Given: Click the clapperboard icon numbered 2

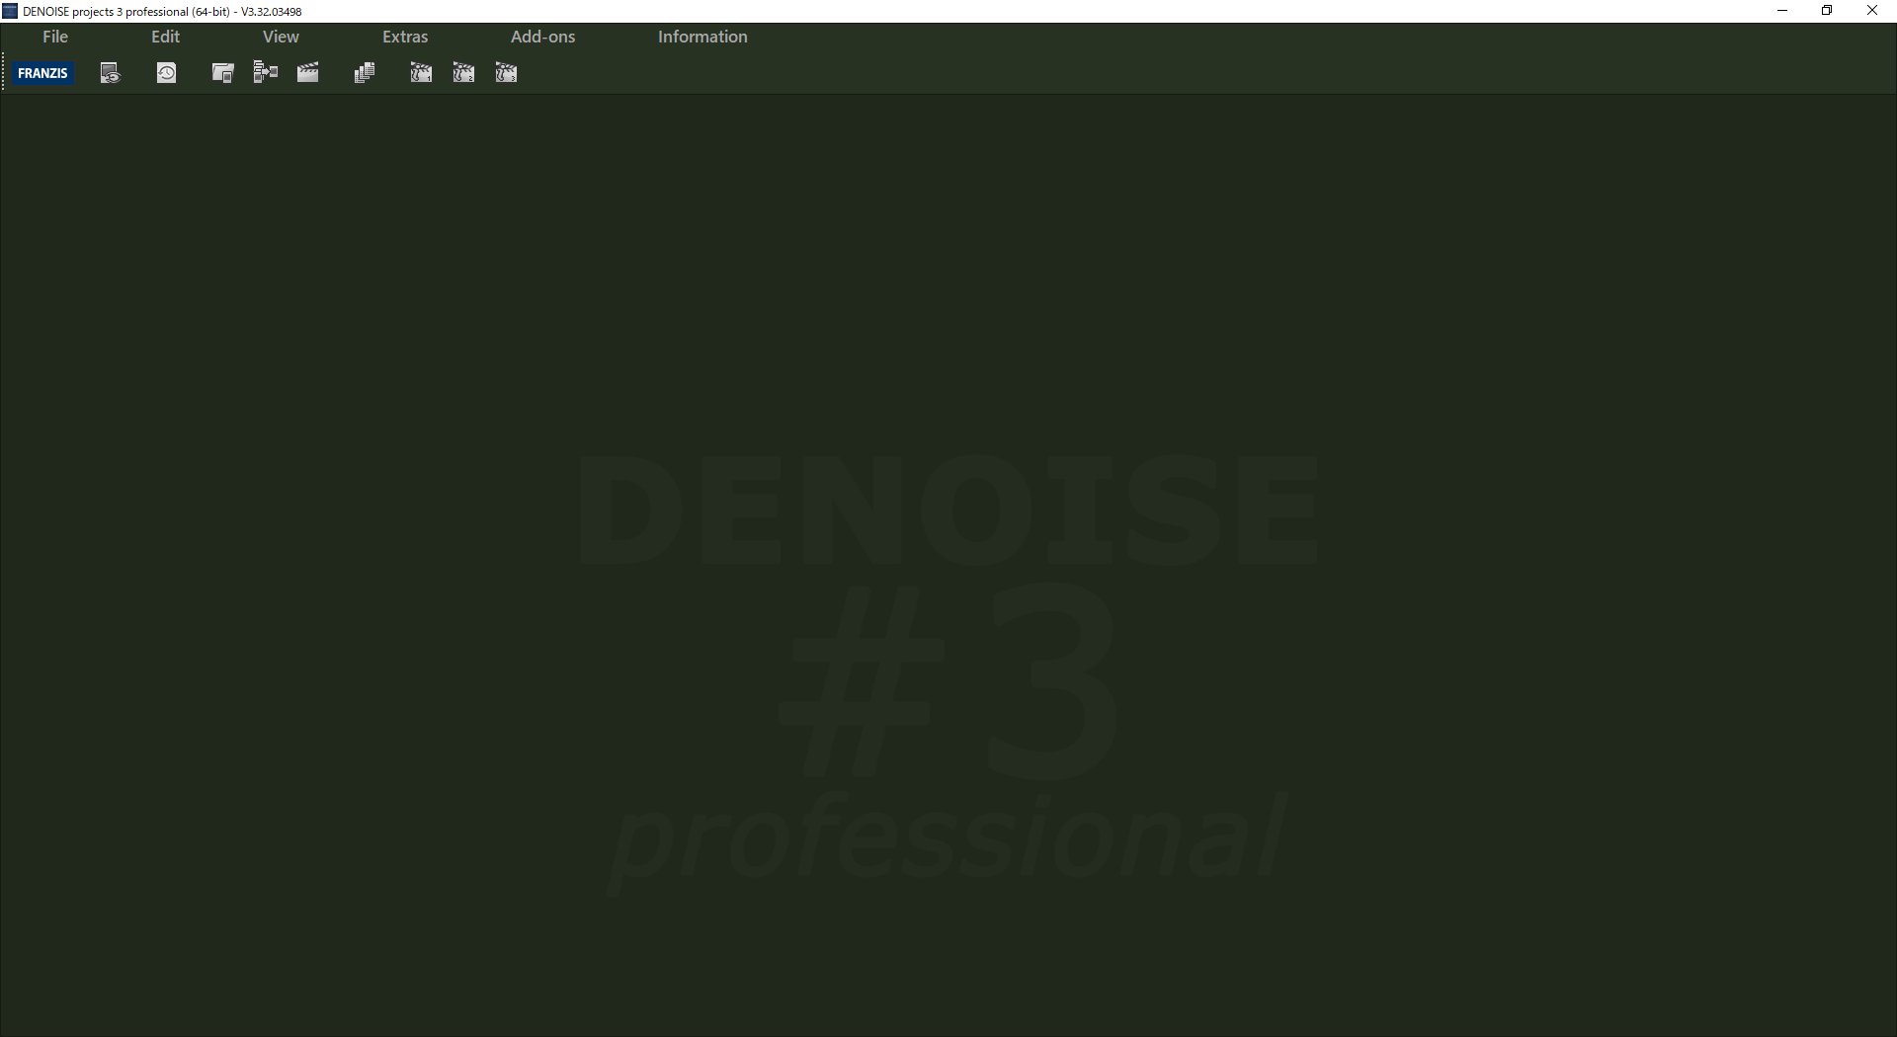Looking at the screenshot, I should pos(463,73).
